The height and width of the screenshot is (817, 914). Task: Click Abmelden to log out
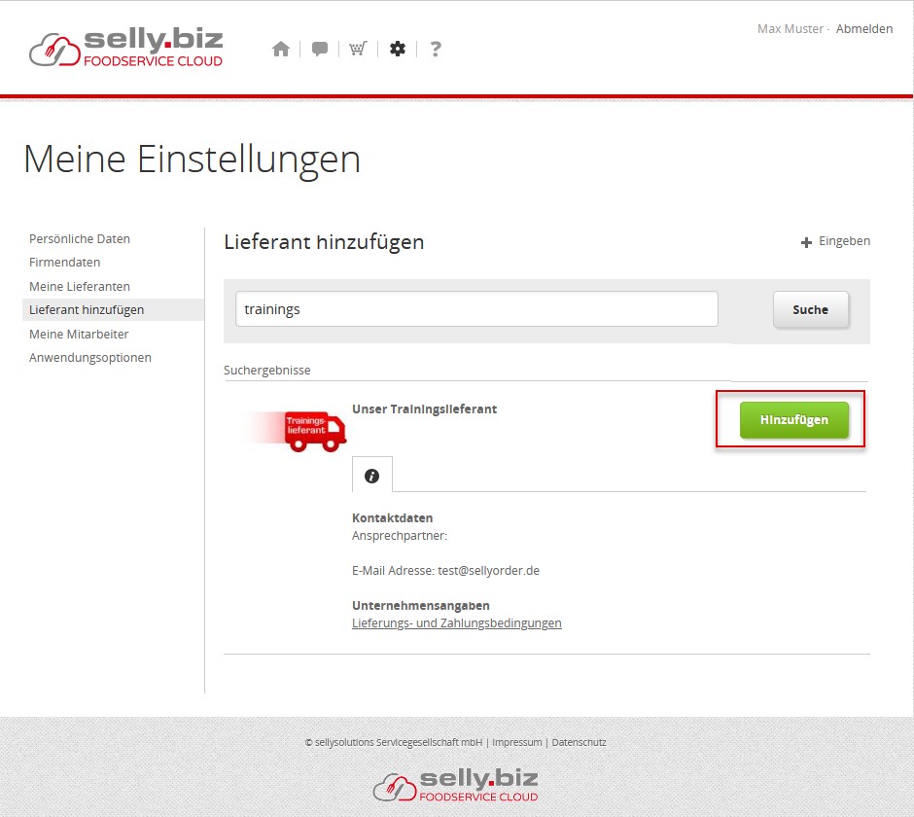pos(863,28)
